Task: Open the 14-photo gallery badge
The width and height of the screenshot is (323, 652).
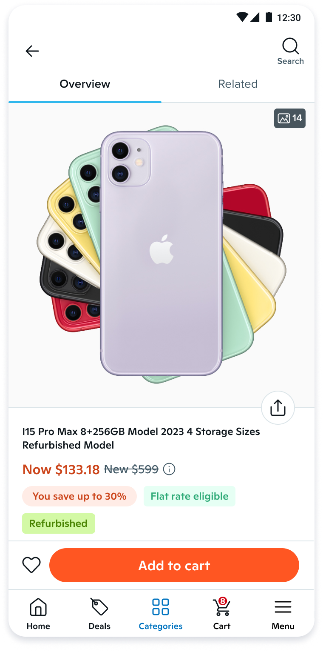Action: 290,118
